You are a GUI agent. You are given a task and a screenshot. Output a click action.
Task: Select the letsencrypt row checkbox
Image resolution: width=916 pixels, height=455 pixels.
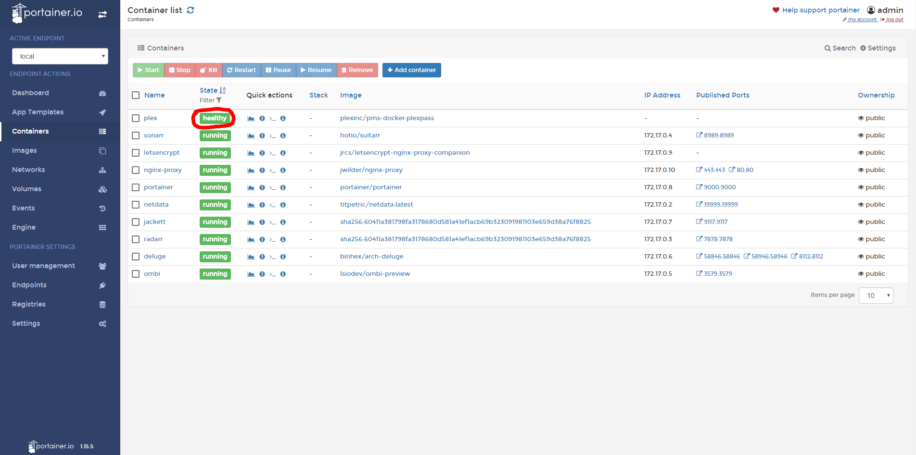click(136, 153)
